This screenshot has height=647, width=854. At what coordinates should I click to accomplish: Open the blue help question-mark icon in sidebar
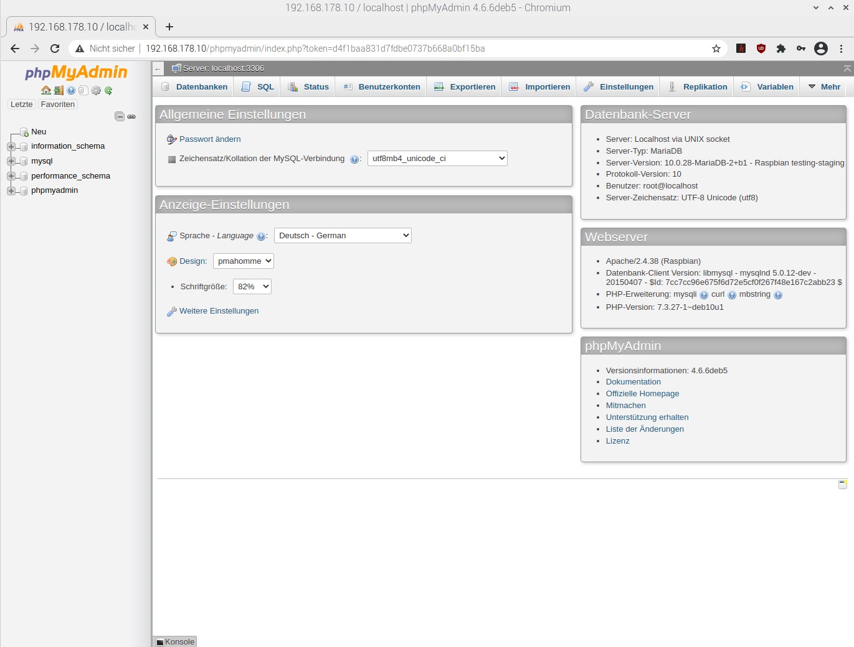71,90
